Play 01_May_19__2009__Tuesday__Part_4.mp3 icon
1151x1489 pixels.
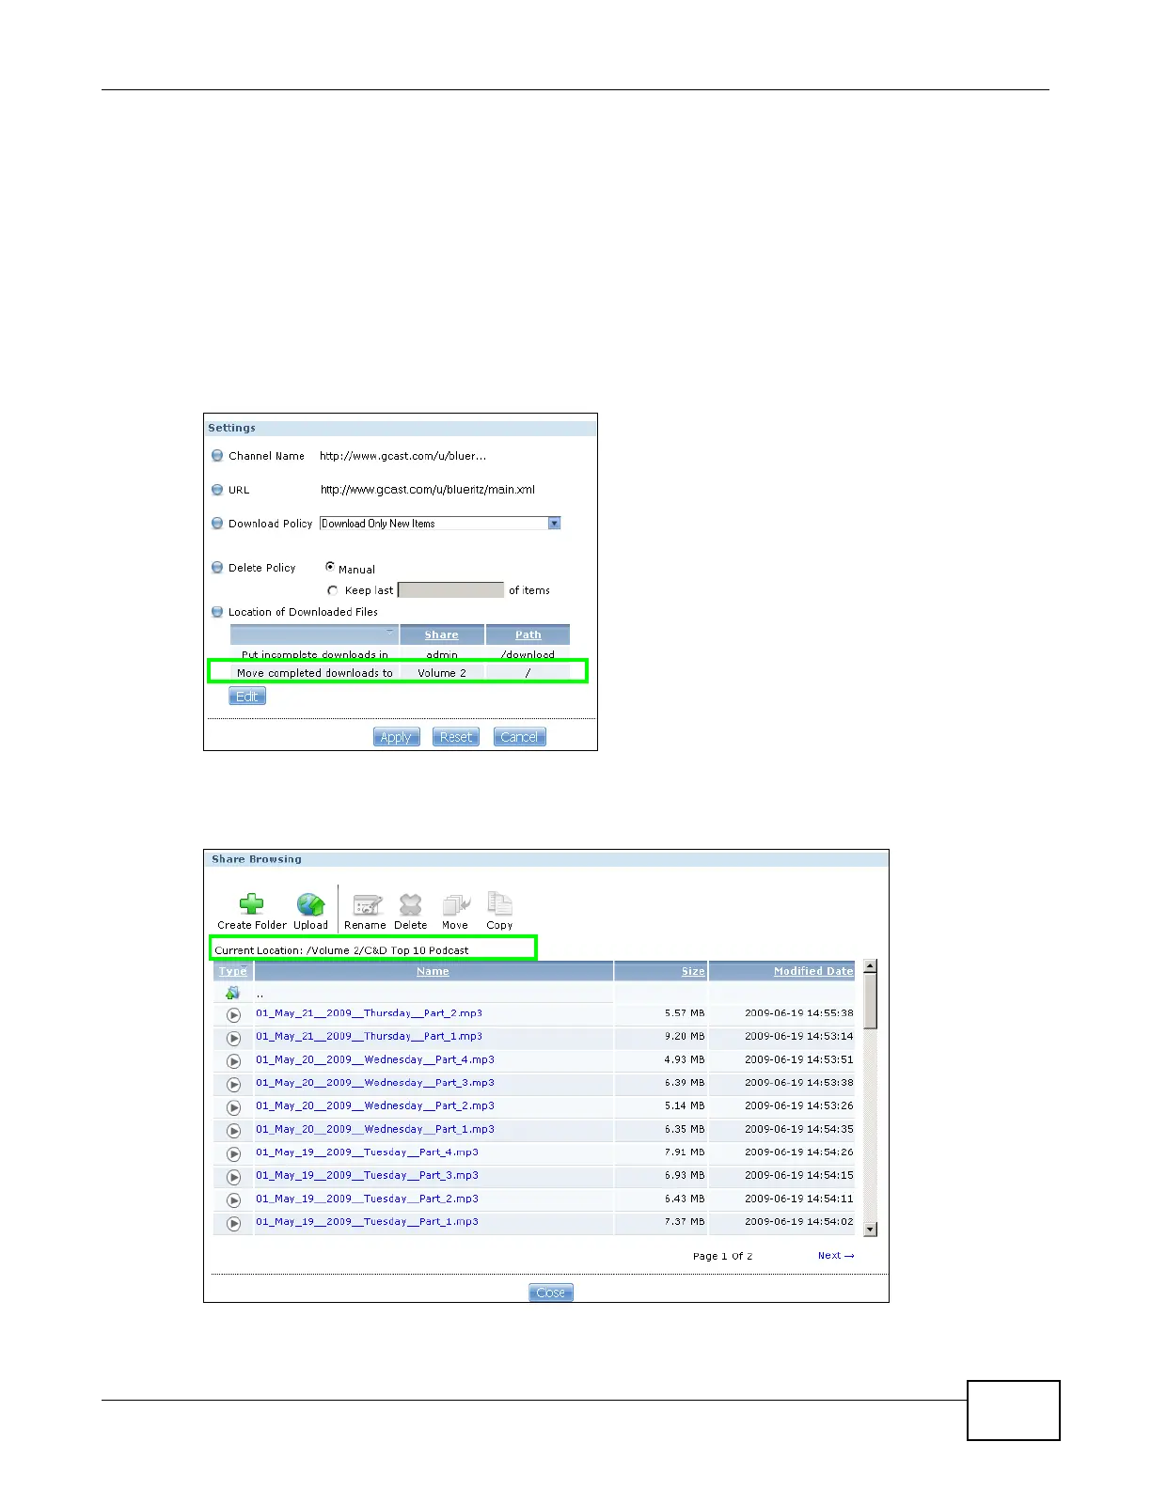point(233,1153)
